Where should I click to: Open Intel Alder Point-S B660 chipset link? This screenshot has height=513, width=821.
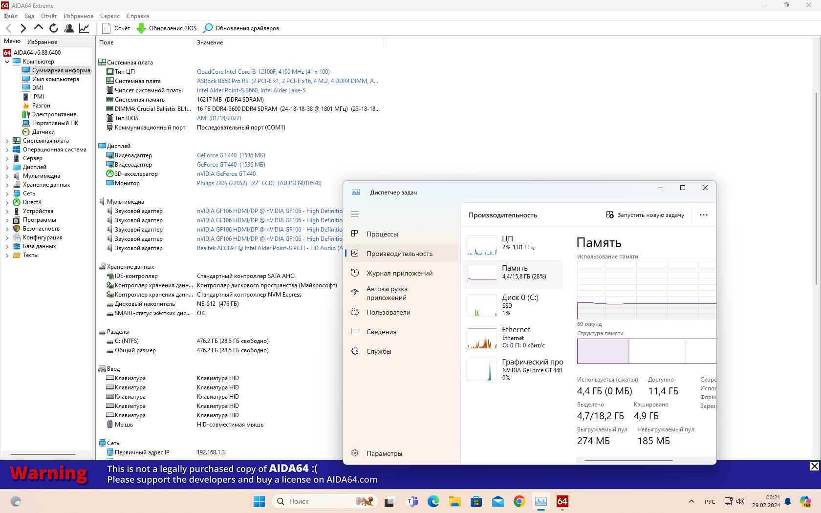point(251,90)
